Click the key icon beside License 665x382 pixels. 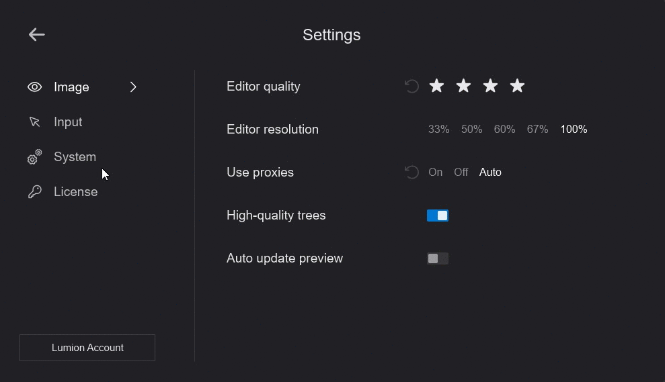point(35,192)
